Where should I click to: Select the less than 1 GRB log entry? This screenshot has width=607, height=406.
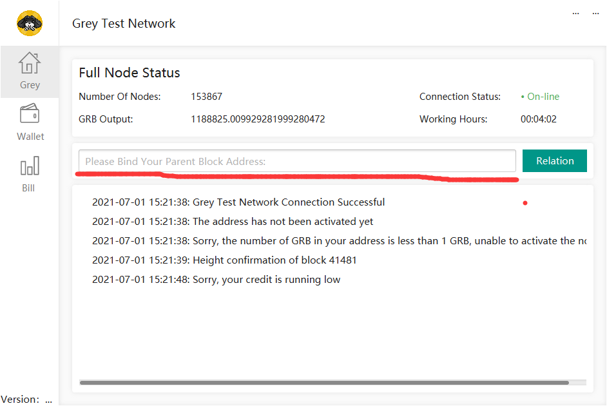click(x=338, y=241)
